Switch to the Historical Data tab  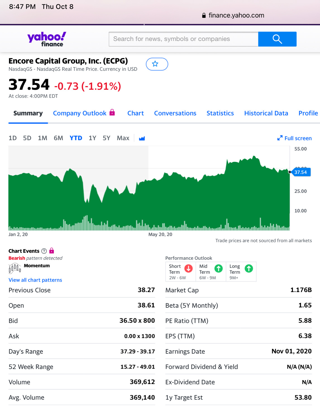pos(266,113)
